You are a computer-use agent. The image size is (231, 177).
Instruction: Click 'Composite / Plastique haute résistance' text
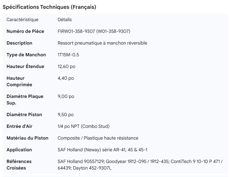pos(98,138)
